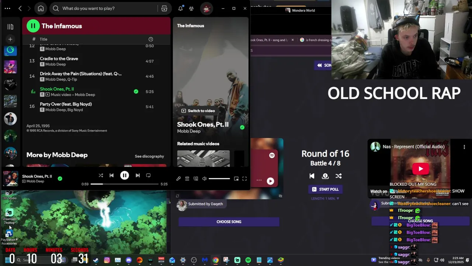Viewport: 472px width, 266px height.
Task: Go to previous battle in the bracket page
Action: point(312,176)
